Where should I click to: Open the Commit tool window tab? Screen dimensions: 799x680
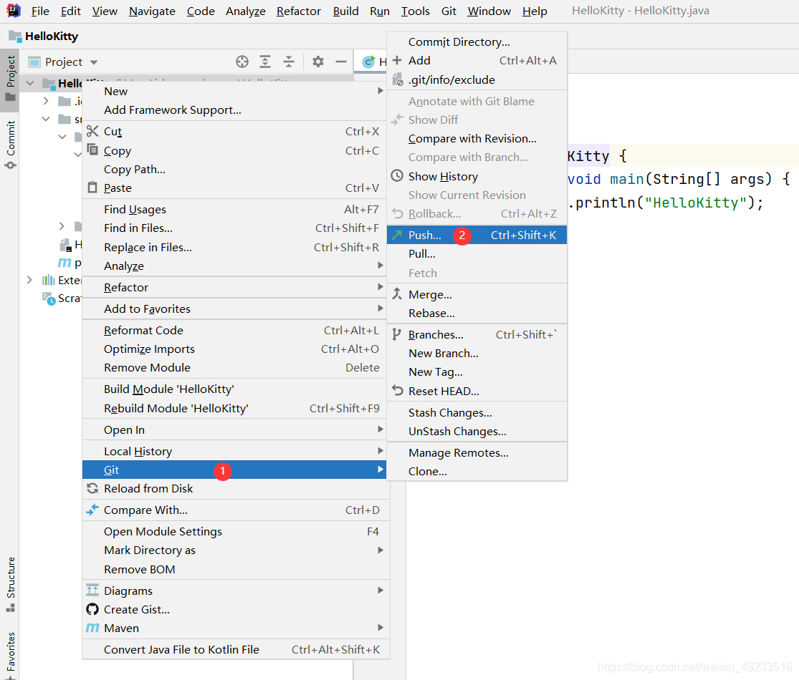tap(10, 145)
